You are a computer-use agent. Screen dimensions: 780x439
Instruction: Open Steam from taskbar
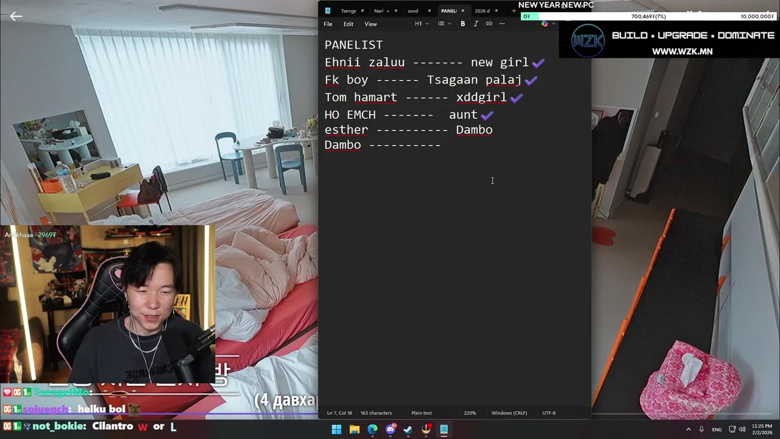(x=408, y=429)
